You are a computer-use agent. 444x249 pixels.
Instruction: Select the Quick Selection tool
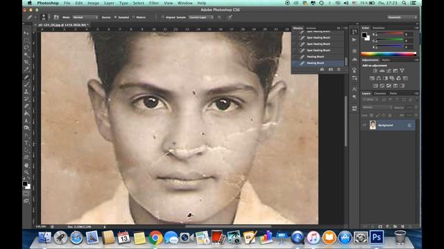pyautogui.click(x=26, y=55)
